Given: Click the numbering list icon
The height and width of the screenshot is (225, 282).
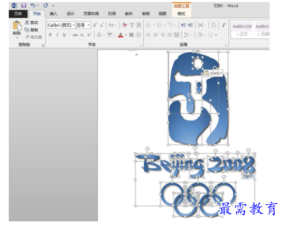Looking at the screenshot, I should click(159, 25).
